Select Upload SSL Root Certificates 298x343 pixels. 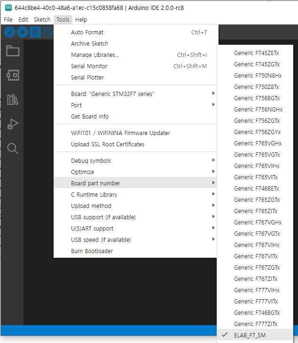[135, 144]
